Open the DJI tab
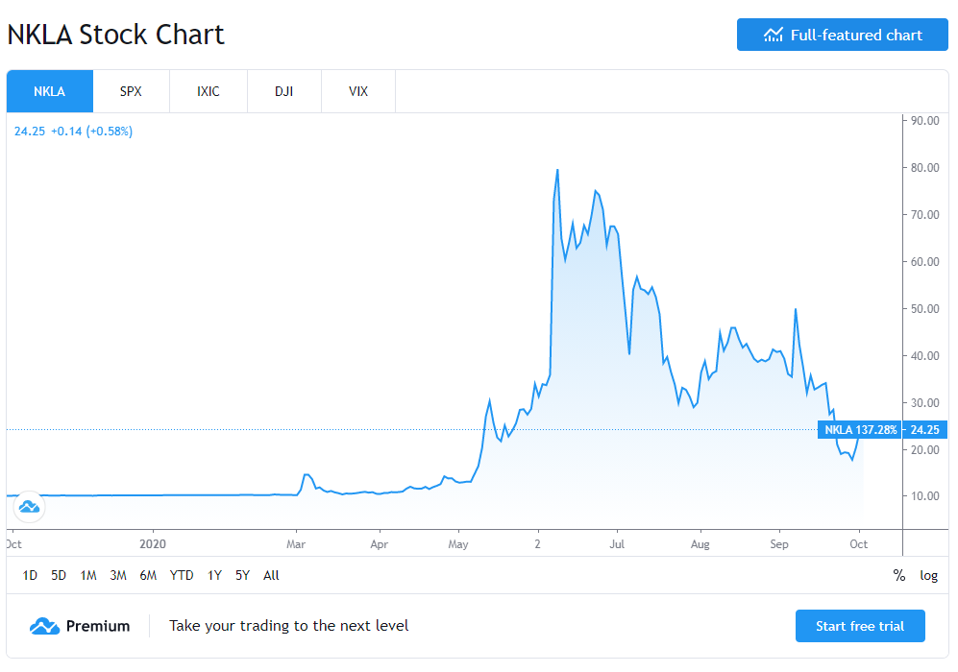The width and height of the screenshot is (958, 672). click(284, 91)
